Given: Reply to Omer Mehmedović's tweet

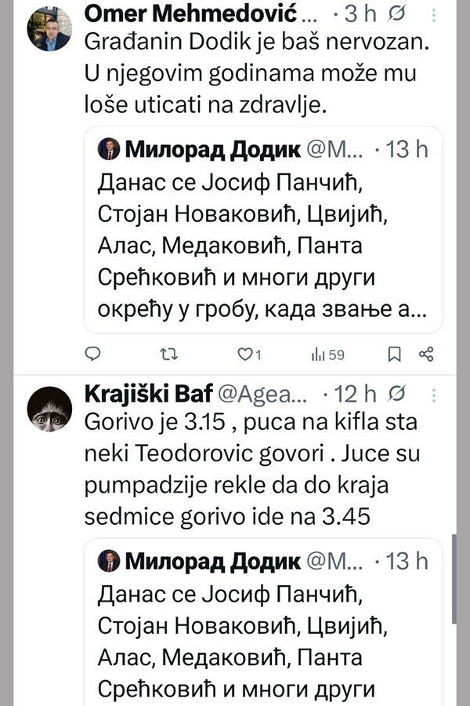Looking at the screenshot, I should (92, 355).
